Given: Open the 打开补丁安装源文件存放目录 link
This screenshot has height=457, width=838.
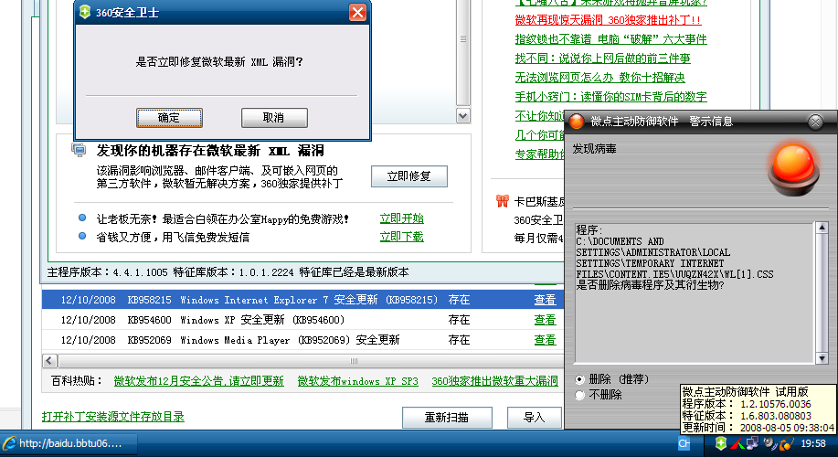Looking at the screenshot, I should [x=113, y=417].
